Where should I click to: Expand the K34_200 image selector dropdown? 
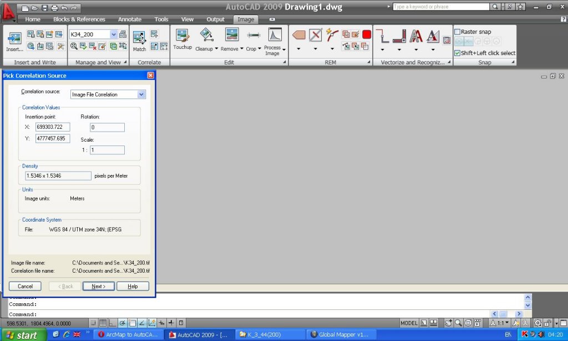114,34
